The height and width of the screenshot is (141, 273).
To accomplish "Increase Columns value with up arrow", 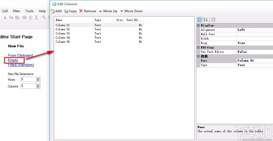I will pos(38,85).
